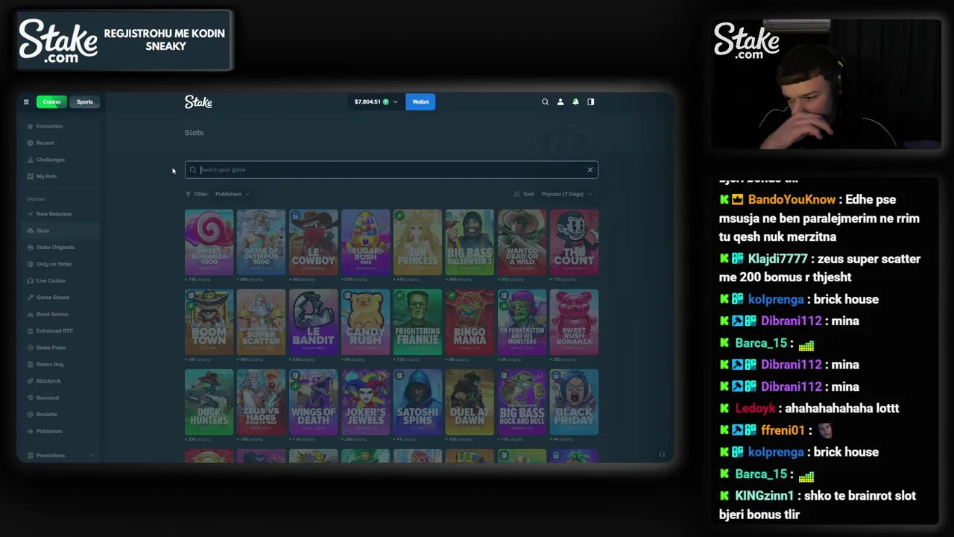Open Stake Poker in the sidebar
Viewport: 954px width, 537px height.
pos(46,348)
